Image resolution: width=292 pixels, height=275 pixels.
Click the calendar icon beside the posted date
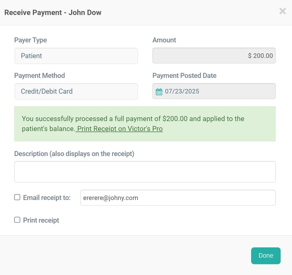[159, 92]
